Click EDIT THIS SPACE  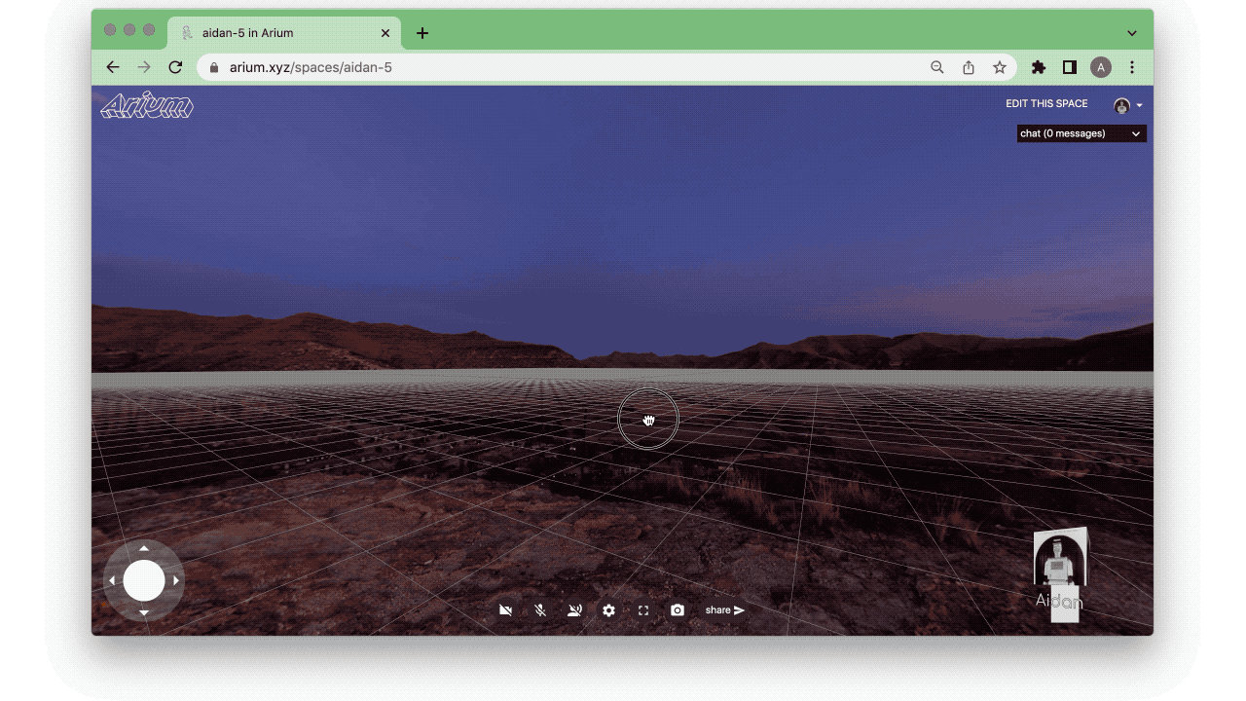coord(1046,104)
